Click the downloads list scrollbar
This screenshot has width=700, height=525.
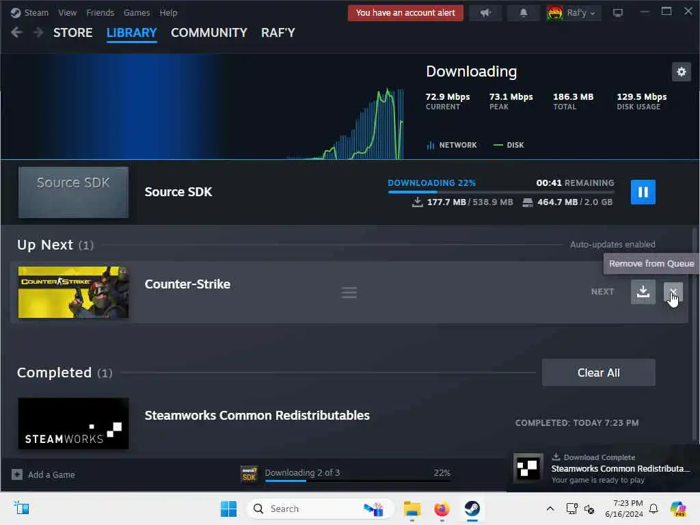695,335
